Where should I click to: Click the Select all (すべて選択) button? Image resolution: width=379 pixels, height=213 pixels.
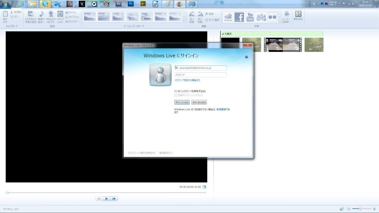(212, 20)
